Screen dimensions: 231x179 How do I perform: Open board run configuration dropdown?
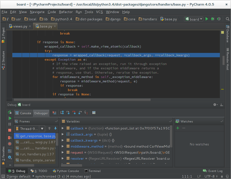pos(194,19)
